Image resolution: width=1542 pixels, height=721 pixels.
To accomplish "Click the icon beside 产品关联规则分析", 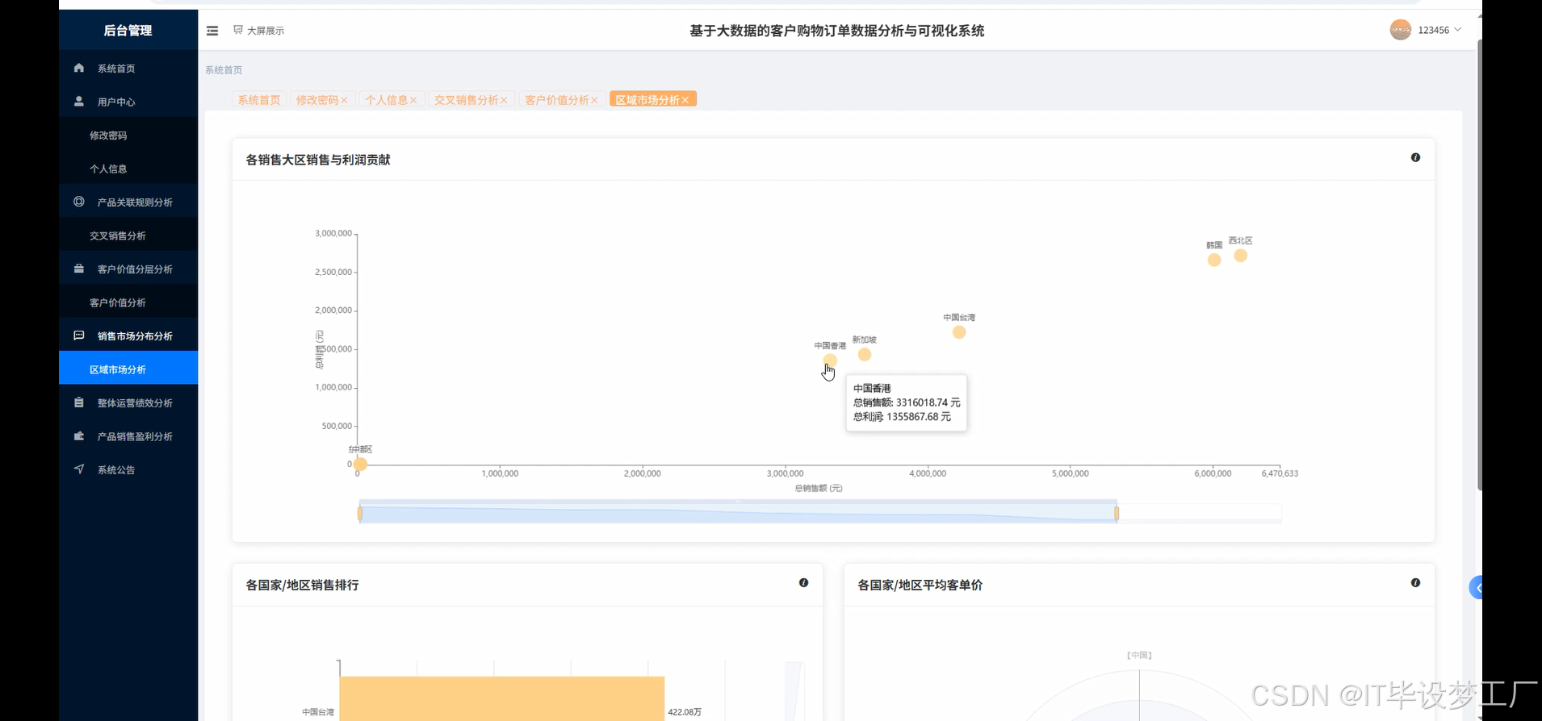I will (x=78, y=202).
